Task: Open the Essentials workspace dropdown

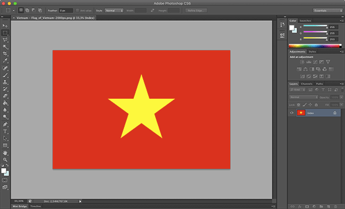Action: point(328,10)
